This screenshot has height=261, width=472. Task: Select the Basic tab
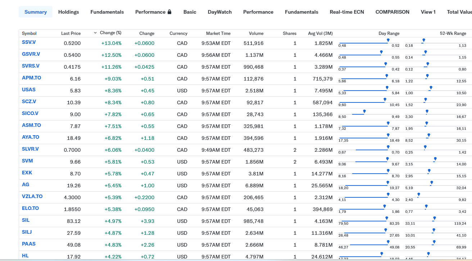190,12
